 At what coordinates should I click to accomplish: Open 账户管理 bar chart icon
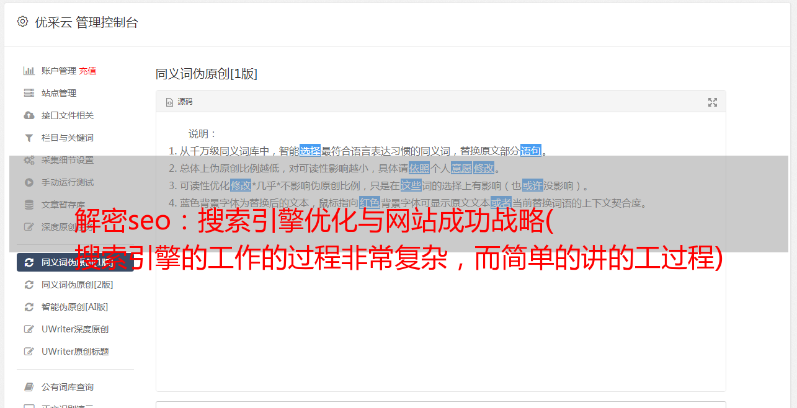click(29, 71)
